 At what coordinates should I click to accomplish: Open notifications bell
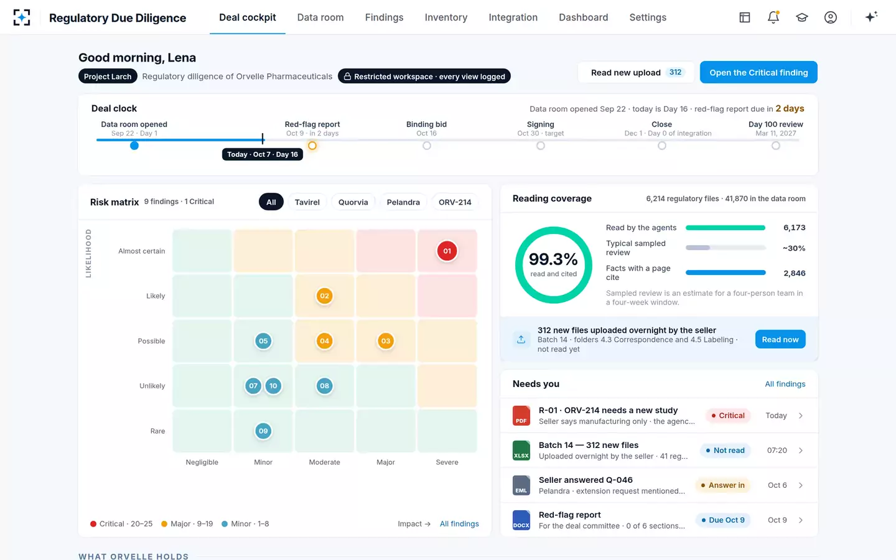[773, 17]
